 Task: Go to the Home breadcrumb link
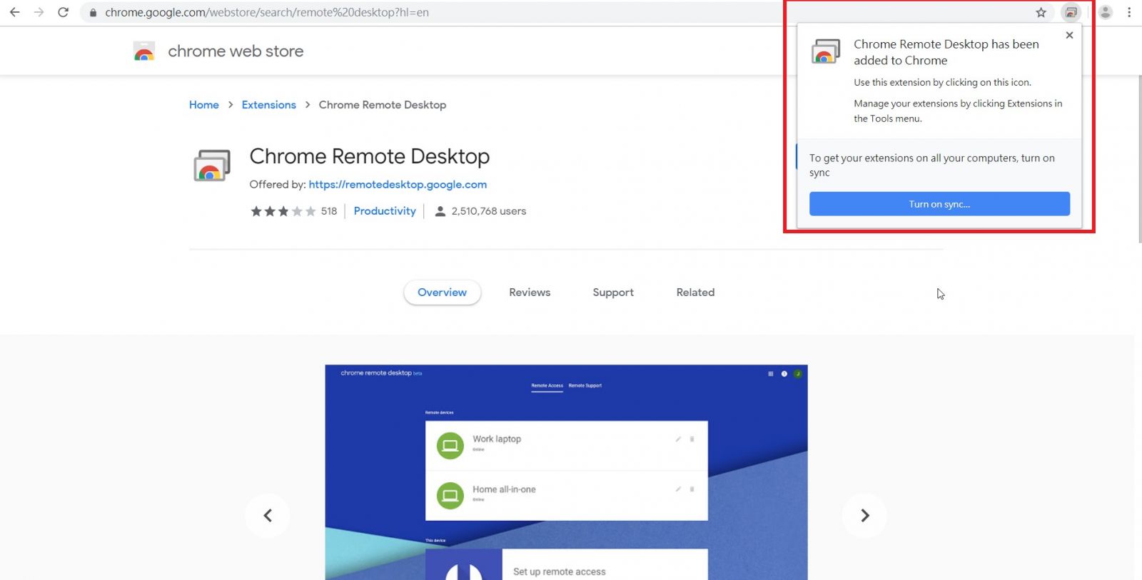[x=204, y=105]
